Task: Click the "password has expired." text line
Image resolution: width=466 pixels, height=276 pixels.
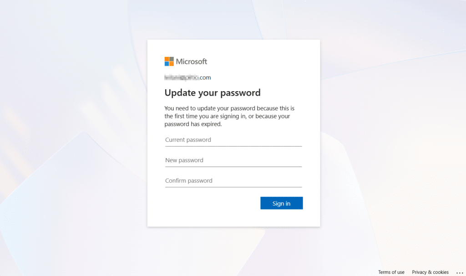Action: click(193, 124)
